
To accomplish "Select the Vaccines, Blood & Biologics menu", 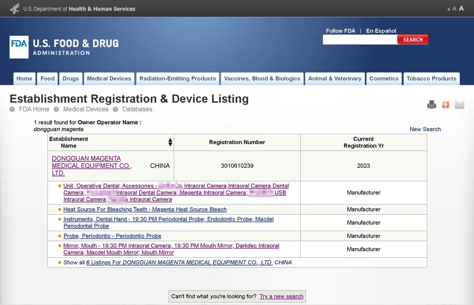I will 262,78.
